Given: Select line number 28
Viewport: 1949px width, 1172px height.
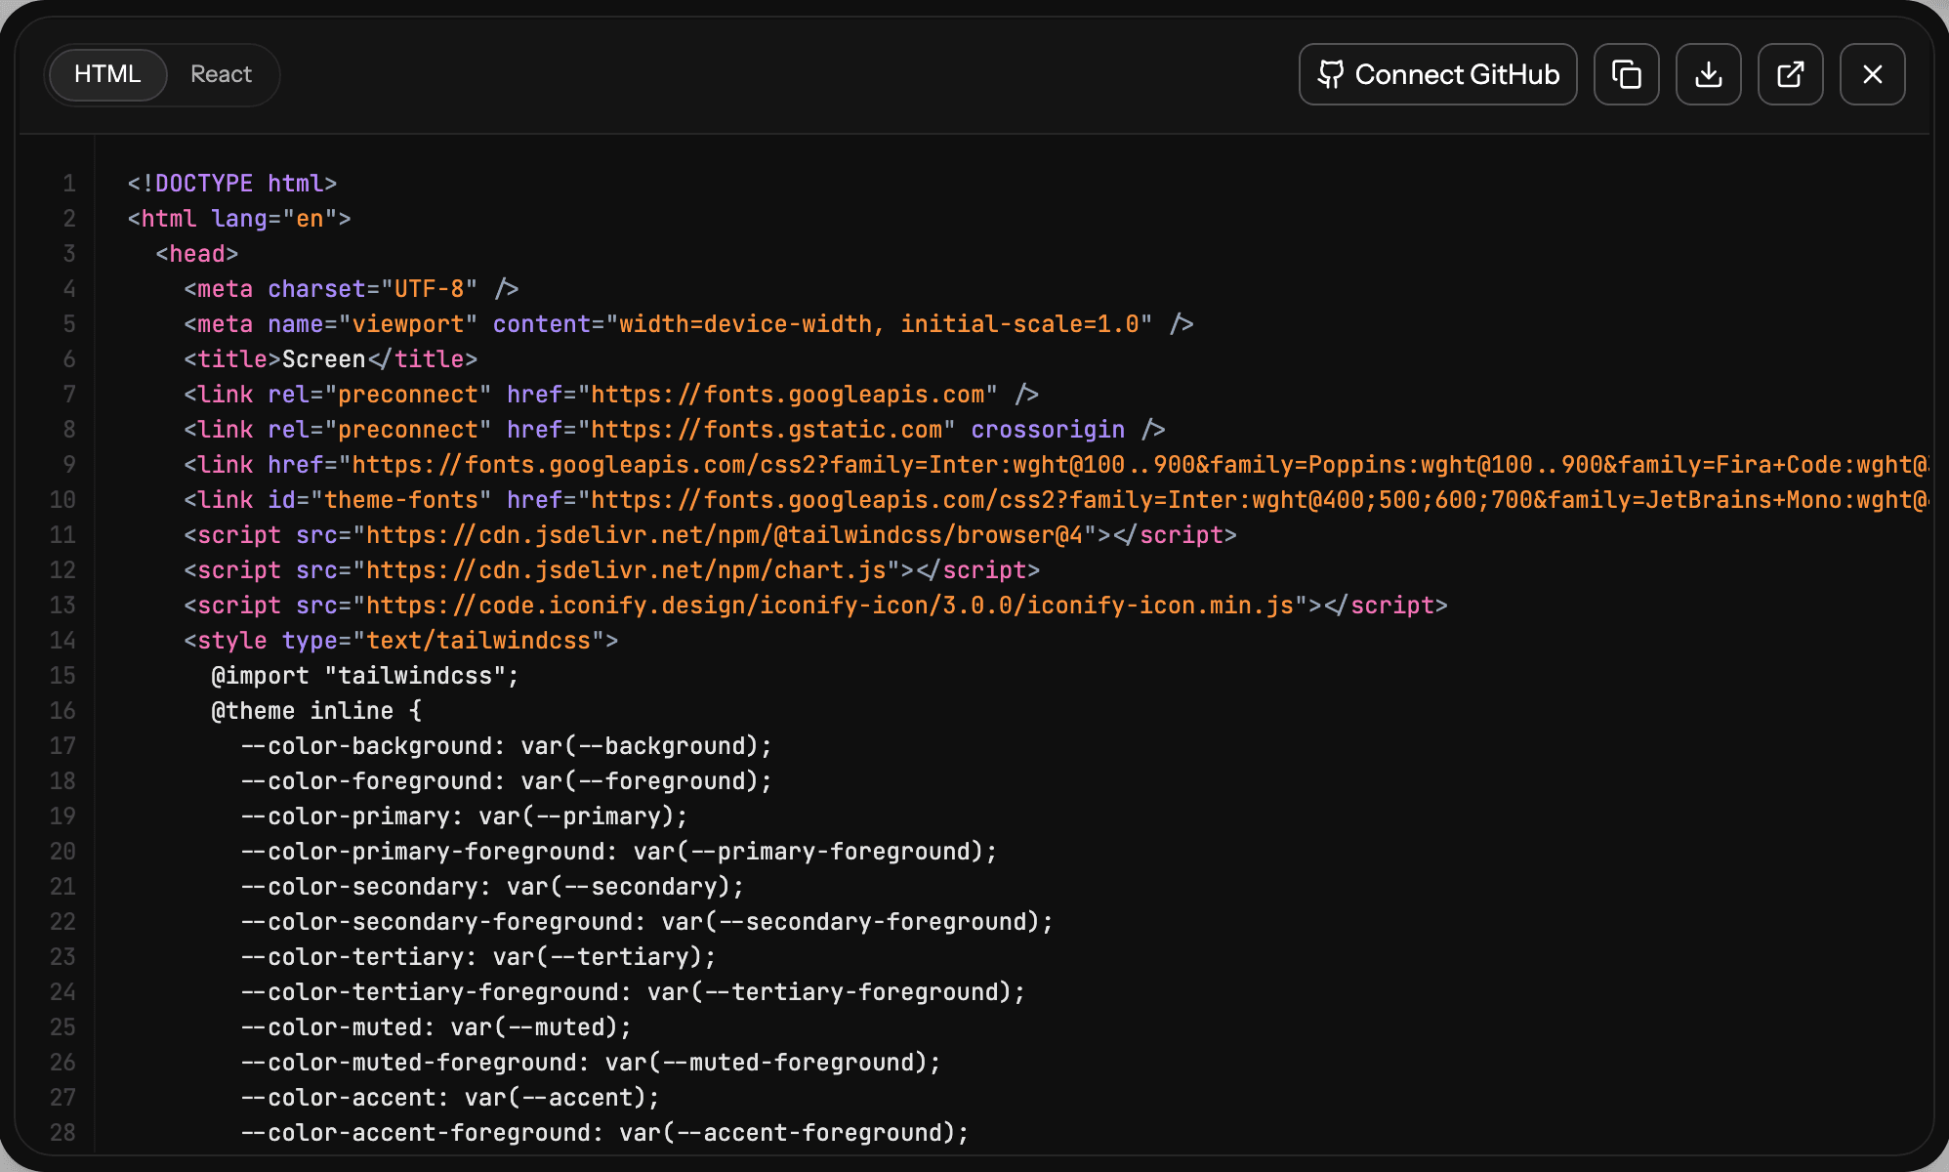Looking at the screenshot, I should tap(62, 1133).
